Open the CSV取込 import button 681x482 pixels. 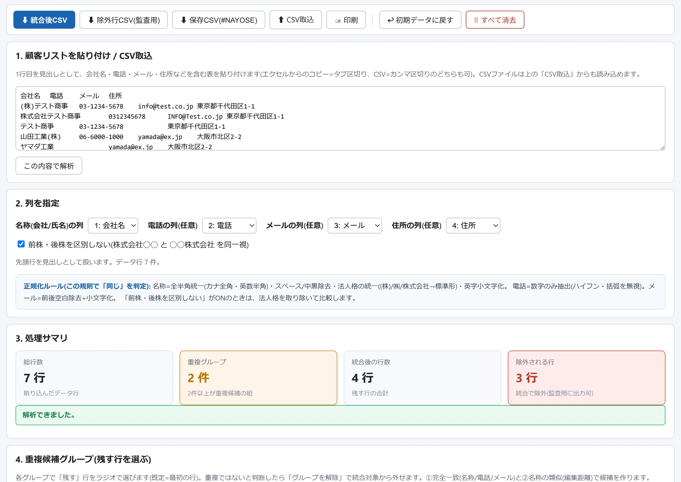tap(295, 20)
